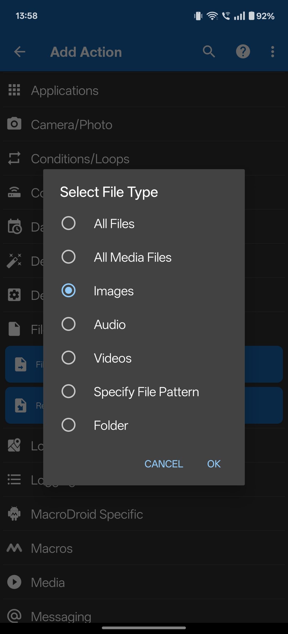Click the Media play icon
The image size is (288, 634).
coord(14,582)
